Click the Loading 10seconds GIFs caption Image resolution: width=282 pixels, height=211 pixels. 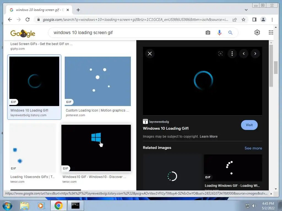(32, 177)
